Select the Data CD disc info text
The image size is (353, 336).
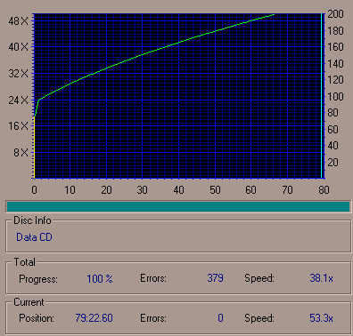tap(34, 237)
